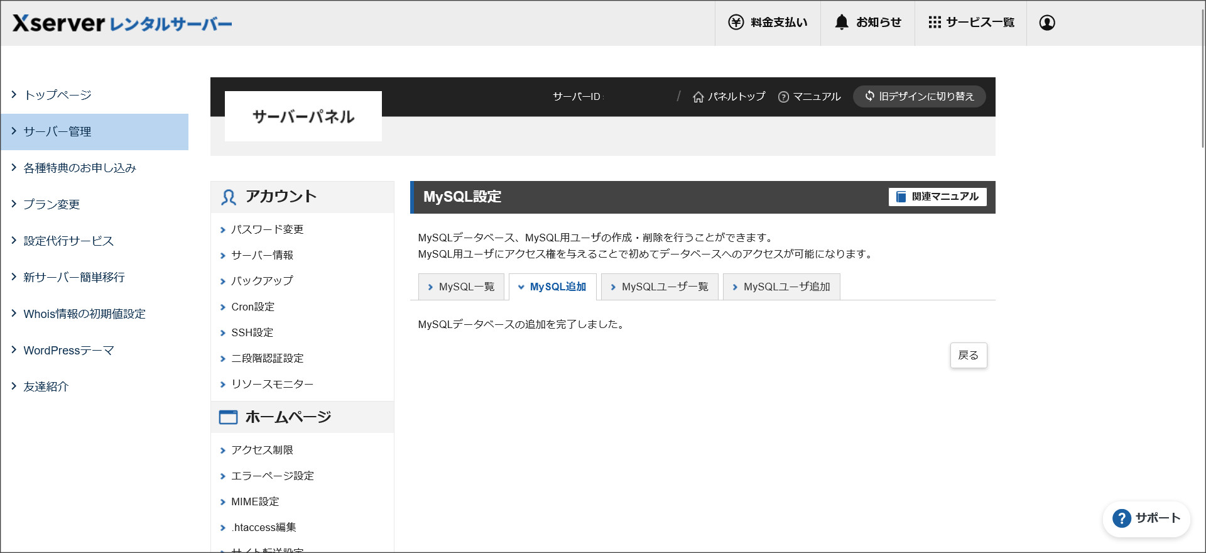
Task: Open 二段階認証設定 in panel menu
Action: (267, 358)
